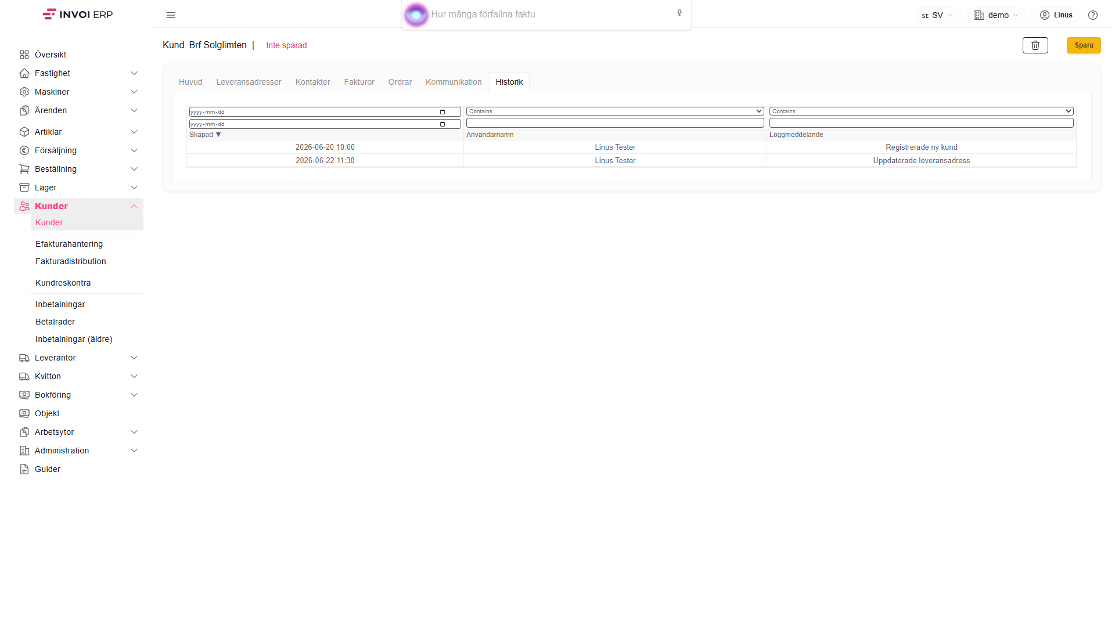Click the Lager archive icon
Screen dimensions: 1115x627
tap(24, 188)
